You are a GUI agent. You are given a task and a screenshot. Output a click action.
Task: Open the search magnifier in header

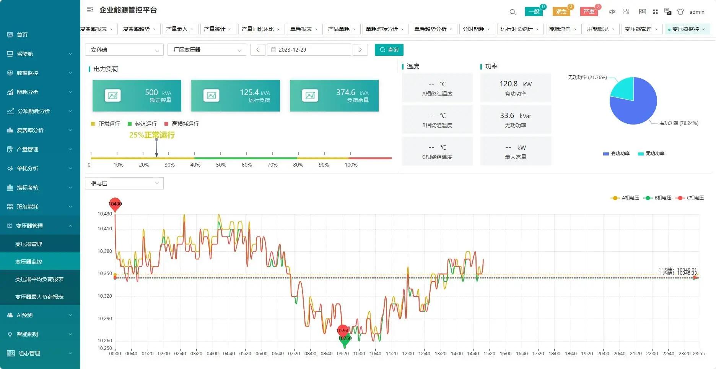click(513, 12)
